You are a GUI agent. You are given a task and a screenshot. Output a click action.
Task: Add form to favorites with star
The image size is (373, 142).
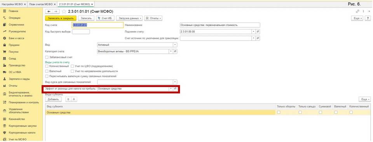click(x=63, y=11)
